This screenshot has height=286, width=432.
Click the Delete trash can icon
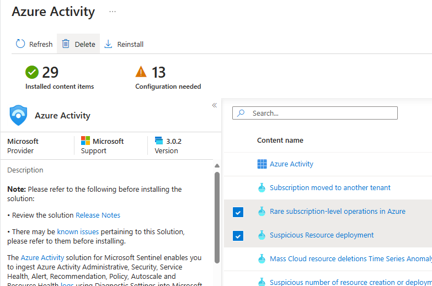66,44
